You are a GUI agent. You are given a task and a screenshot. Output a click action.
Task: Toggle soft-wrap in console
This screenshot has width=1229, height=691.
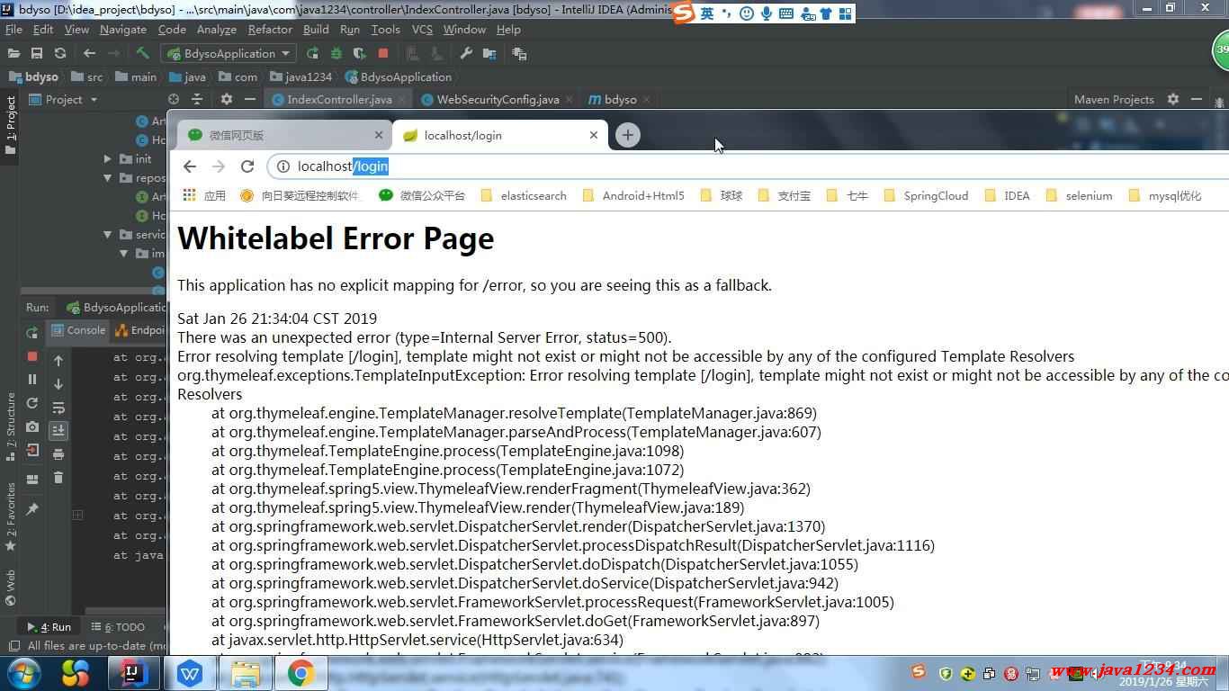pos(58,408)
